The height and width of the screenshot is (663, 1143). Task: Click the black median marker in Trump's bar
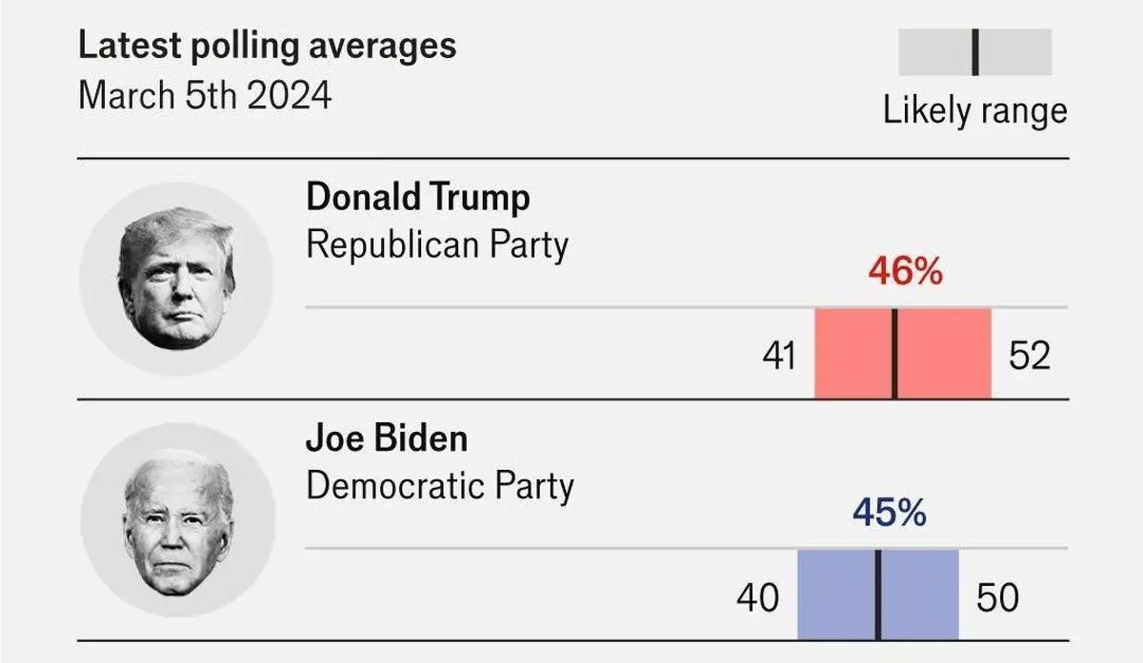click(x=894, y=353)
